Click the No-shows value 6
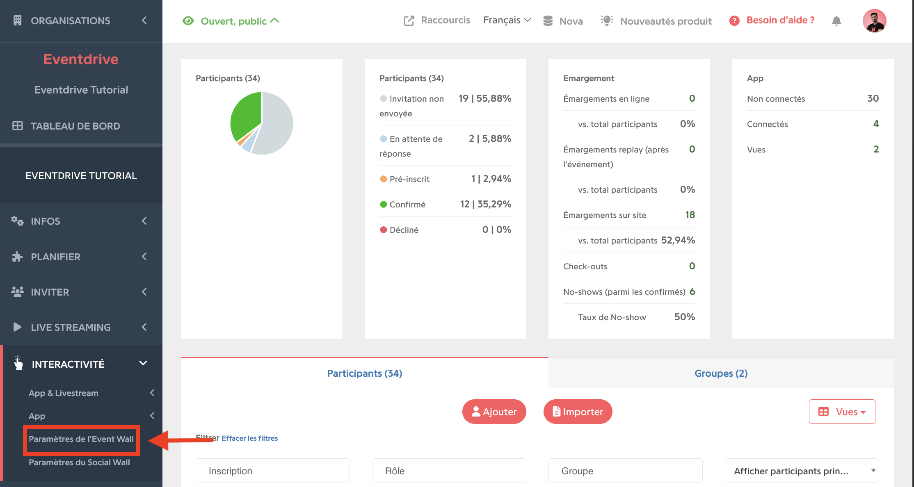This screenshot has width=914, height=487. [692, 291]
